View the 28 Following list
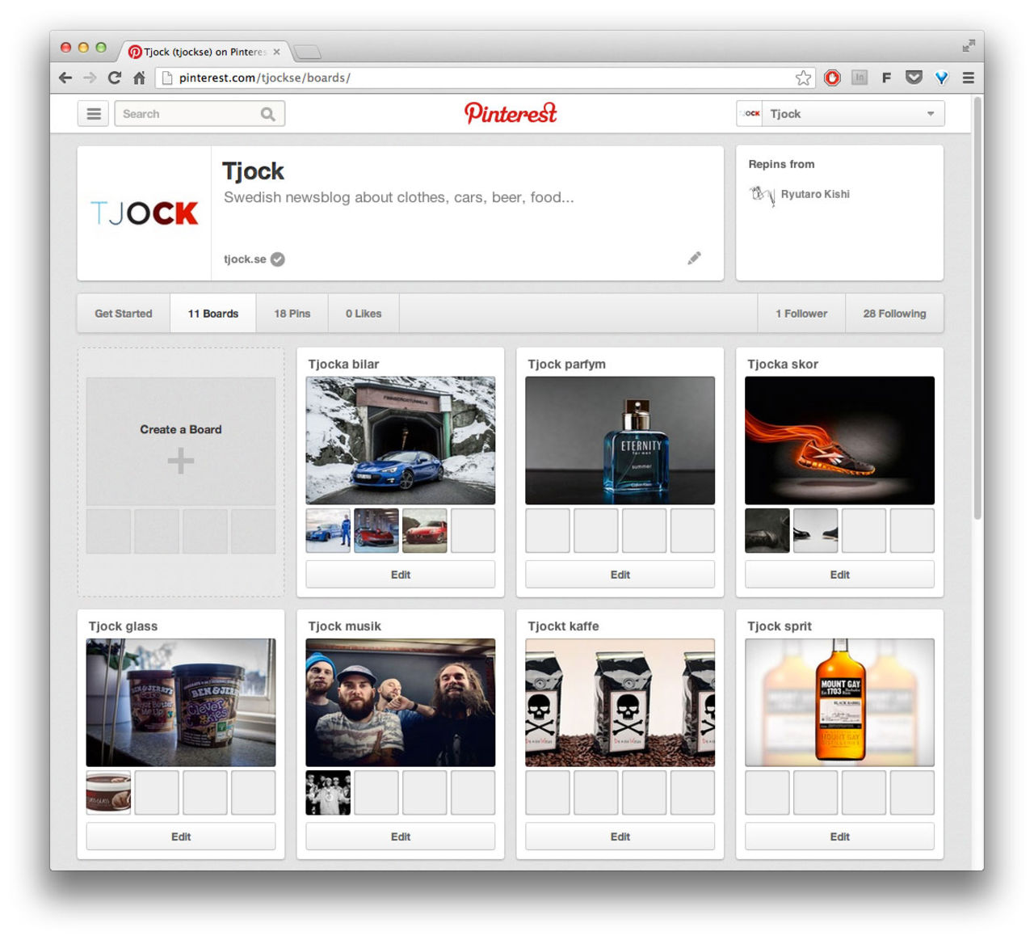 (894, 314)
